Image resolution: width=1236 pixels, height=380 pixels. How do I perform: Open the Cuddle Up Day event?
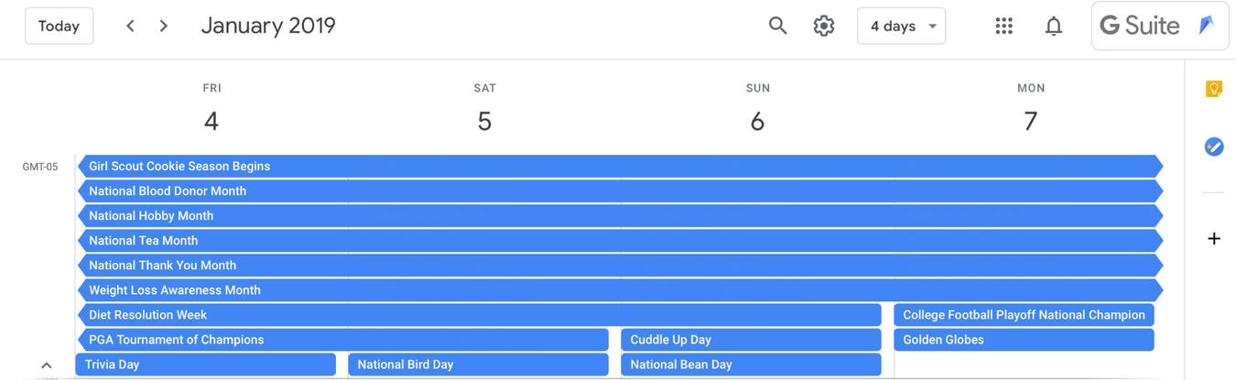click(x=751, y=340)
